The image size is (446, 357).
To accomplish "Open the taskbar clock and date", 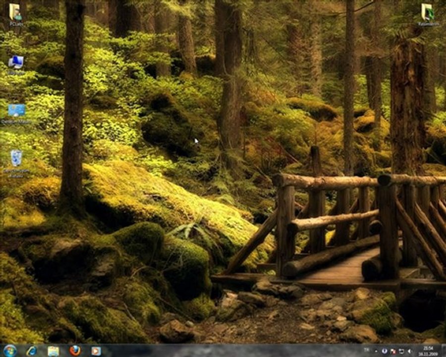I will pyautogui.click(x=428, y=351).
